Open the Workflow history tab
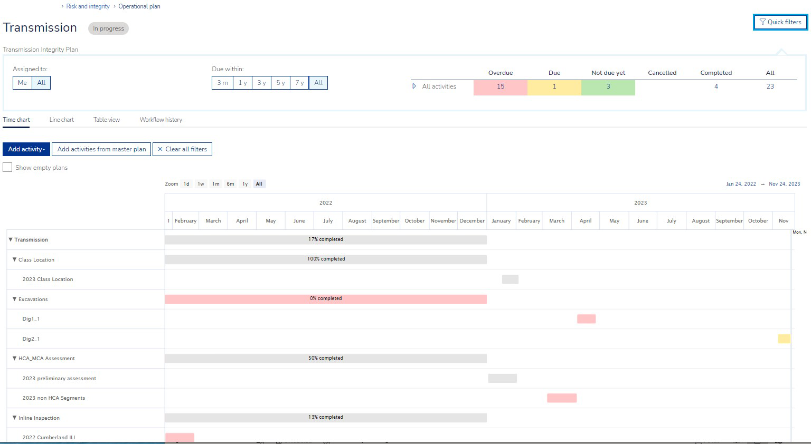The height and width of the screenshot is (444, 811). 161,120
